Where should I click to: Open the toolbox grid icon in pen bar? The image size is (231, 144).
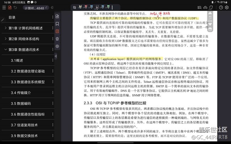click(75, 7)
